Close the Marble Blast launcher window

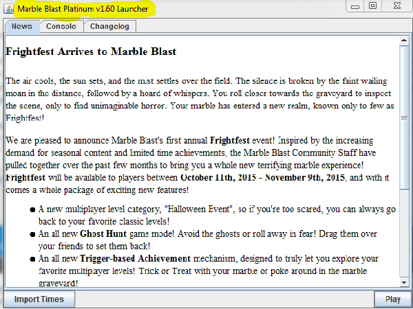coord(396,5)
